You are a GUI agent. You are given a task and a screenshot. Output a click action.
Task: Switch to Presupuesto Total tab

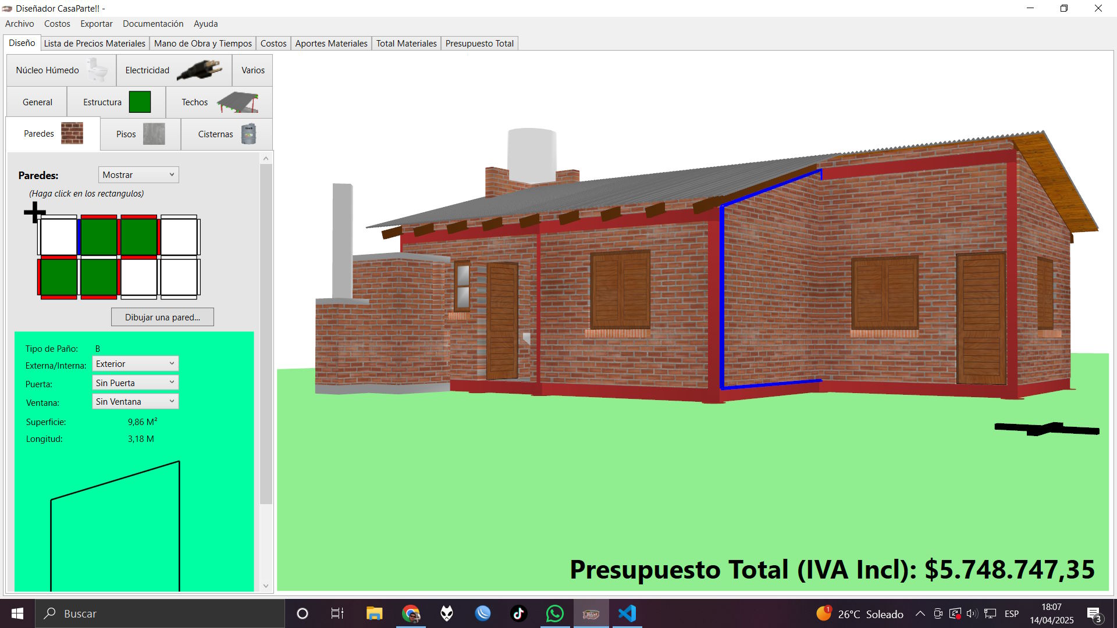[479, 44]
